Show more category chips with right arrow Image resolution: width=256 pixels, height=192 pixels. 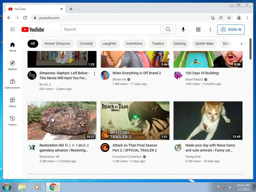pyautogui.click(x=241, y=44)
